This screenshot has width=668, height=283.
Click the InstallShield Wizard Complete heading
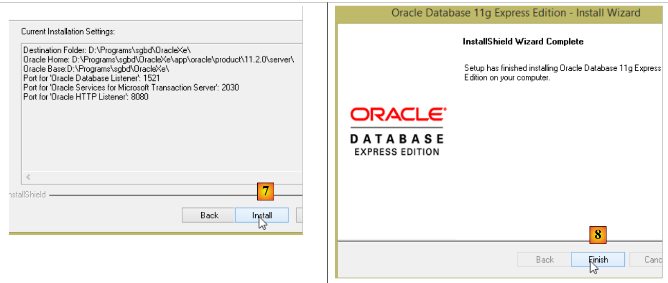point(523,42)
